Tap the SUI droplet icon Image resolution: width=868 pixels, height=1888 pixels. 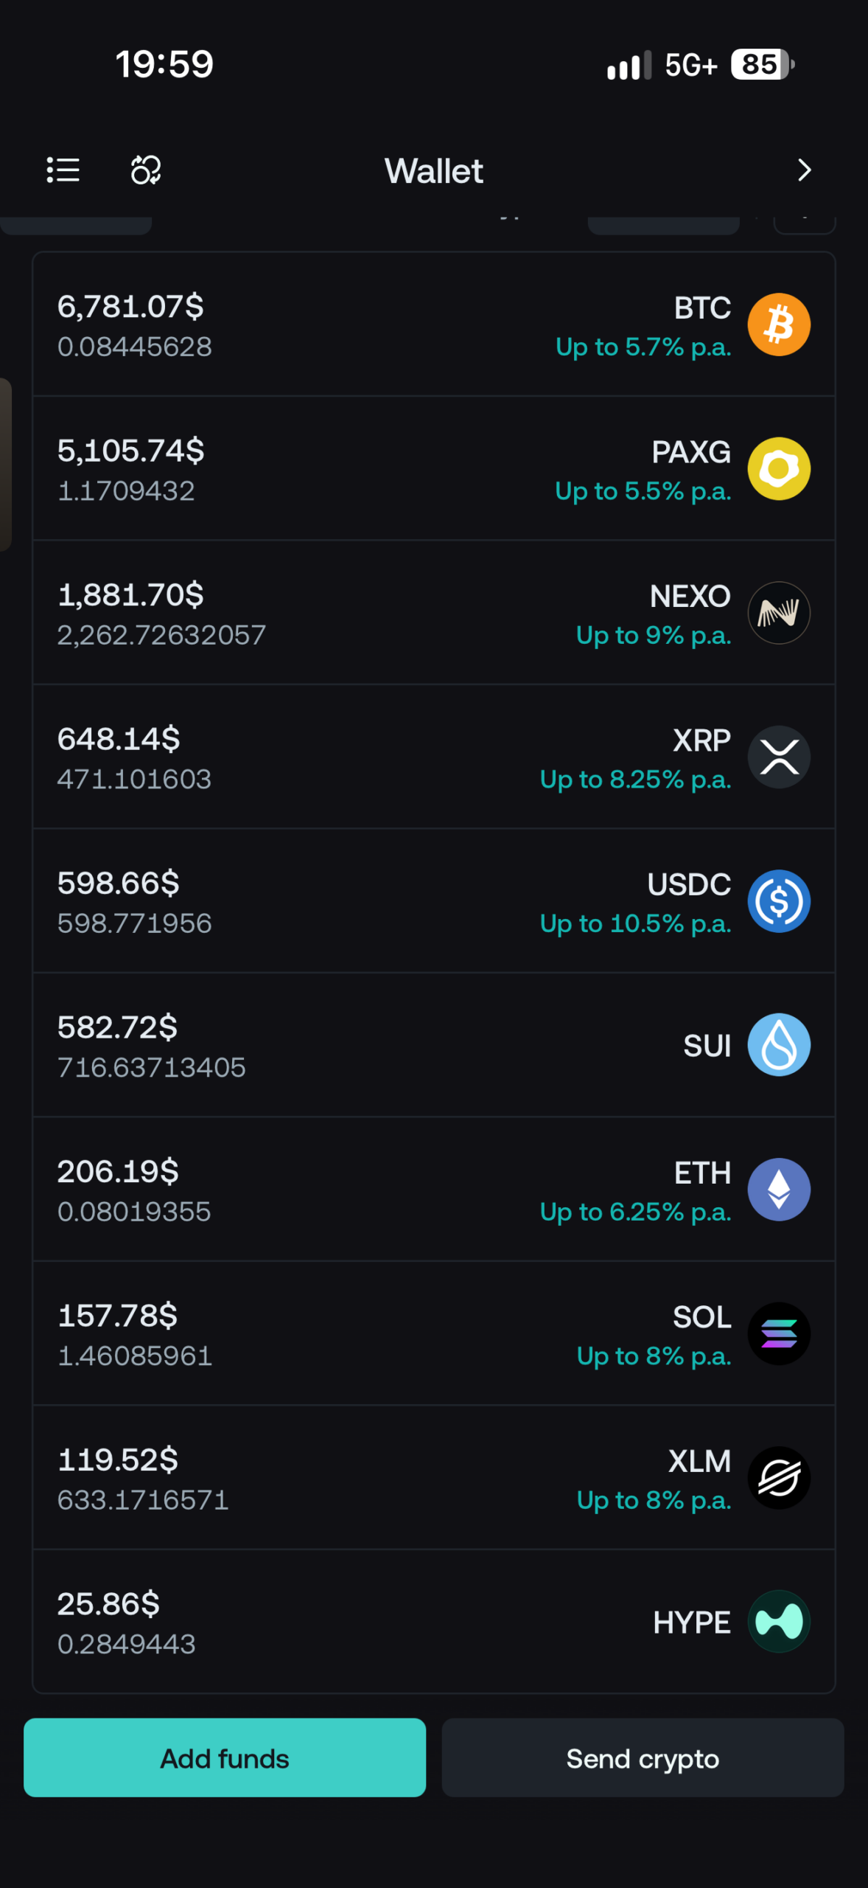[779, 1045]
